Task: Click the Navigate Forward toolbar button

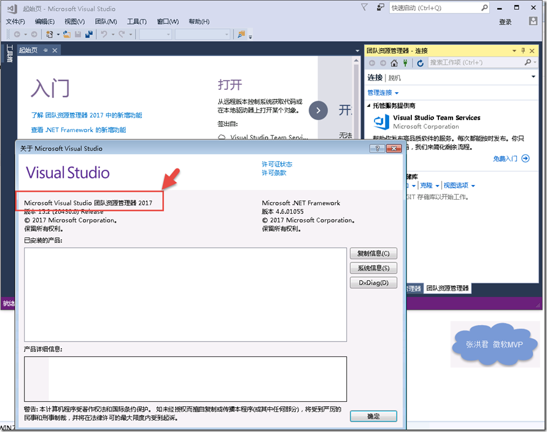Action: [34, 34]
